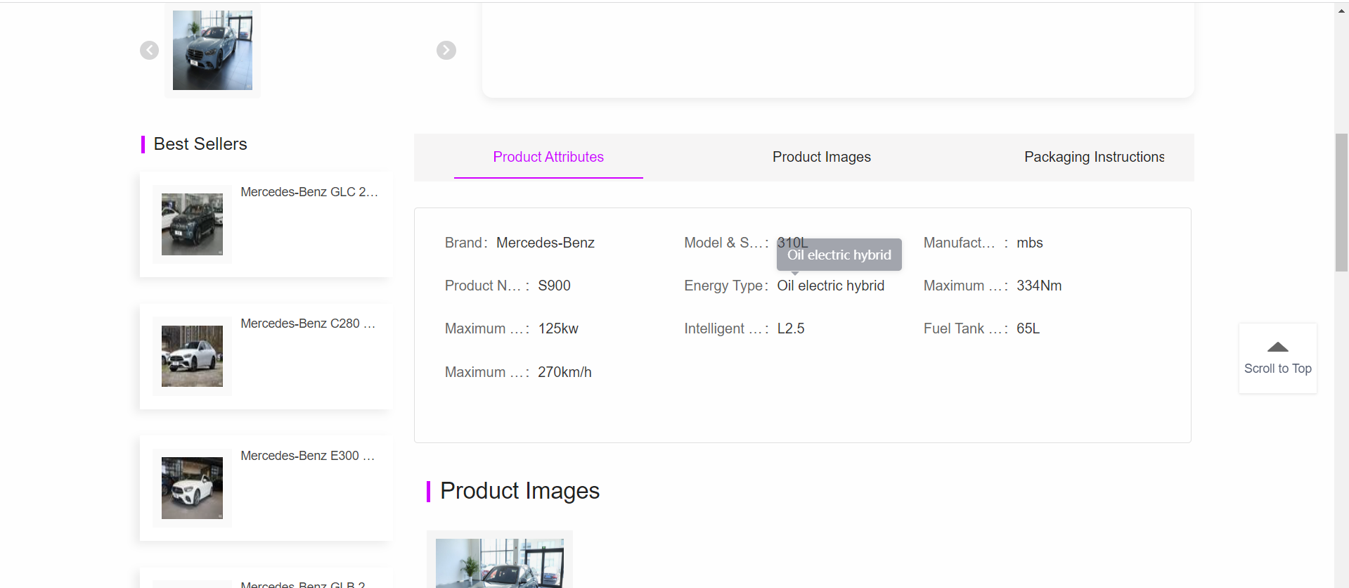Screen dimensions: 1349x588
Task: Select the blue sedan carousel thumbnail
Action: coord(212,50)
